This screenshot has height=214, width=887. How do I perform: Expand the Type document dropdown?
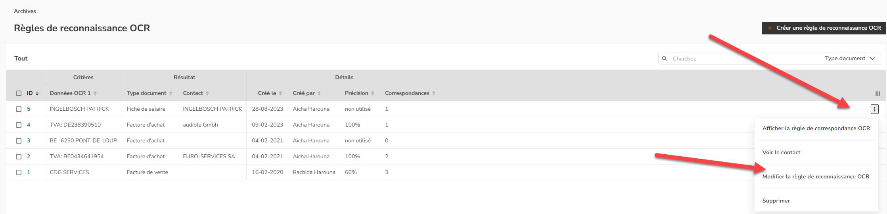tap(850, 59)
